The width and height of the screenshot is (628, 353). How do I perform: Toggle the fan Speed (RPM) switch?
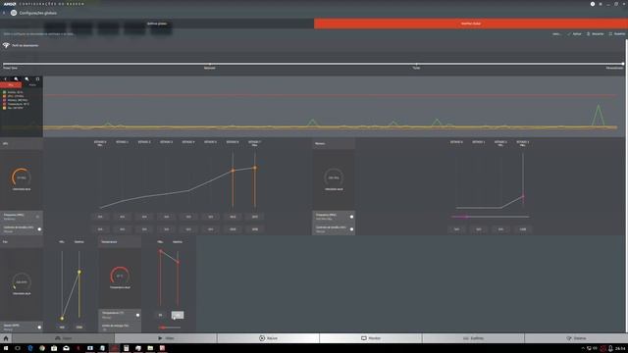[39, 327]
